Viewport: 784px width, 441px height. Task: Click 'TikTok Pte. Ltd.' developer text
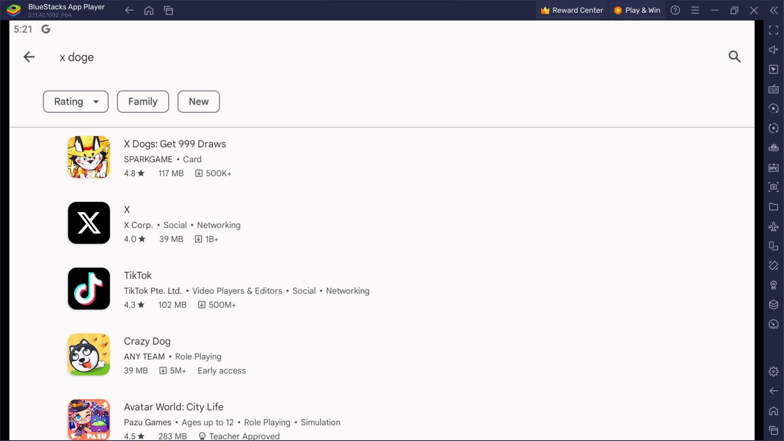153,291
